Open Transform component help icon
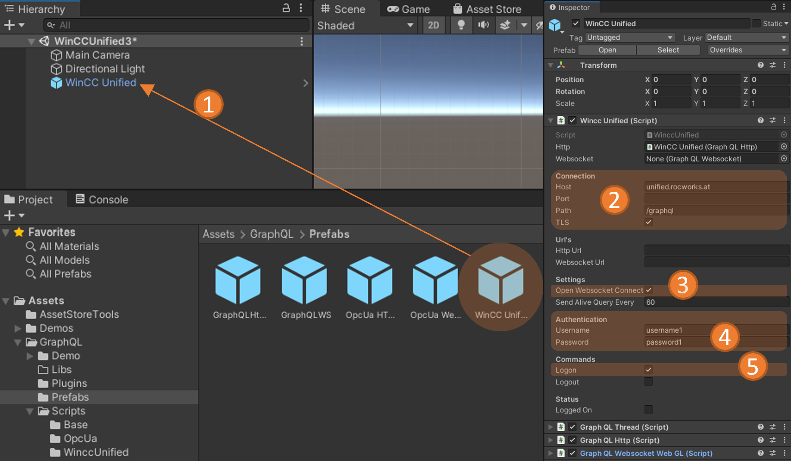Screen dimensions: 791x461 (760, 65)
